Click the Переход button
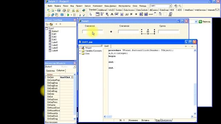Screen dimensions: 221x124 tap(204, 22)
